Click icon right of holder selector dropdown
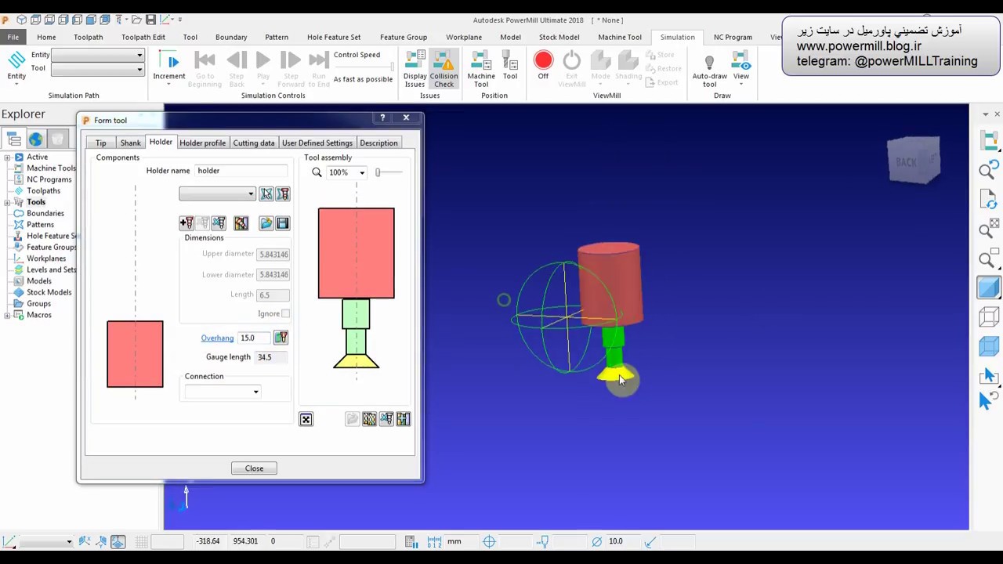Image resolution: width=1003 pixels, height=564 pixels. click(283, 194)
